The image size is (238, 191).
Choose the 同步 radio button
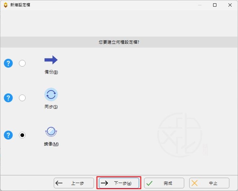22,98
